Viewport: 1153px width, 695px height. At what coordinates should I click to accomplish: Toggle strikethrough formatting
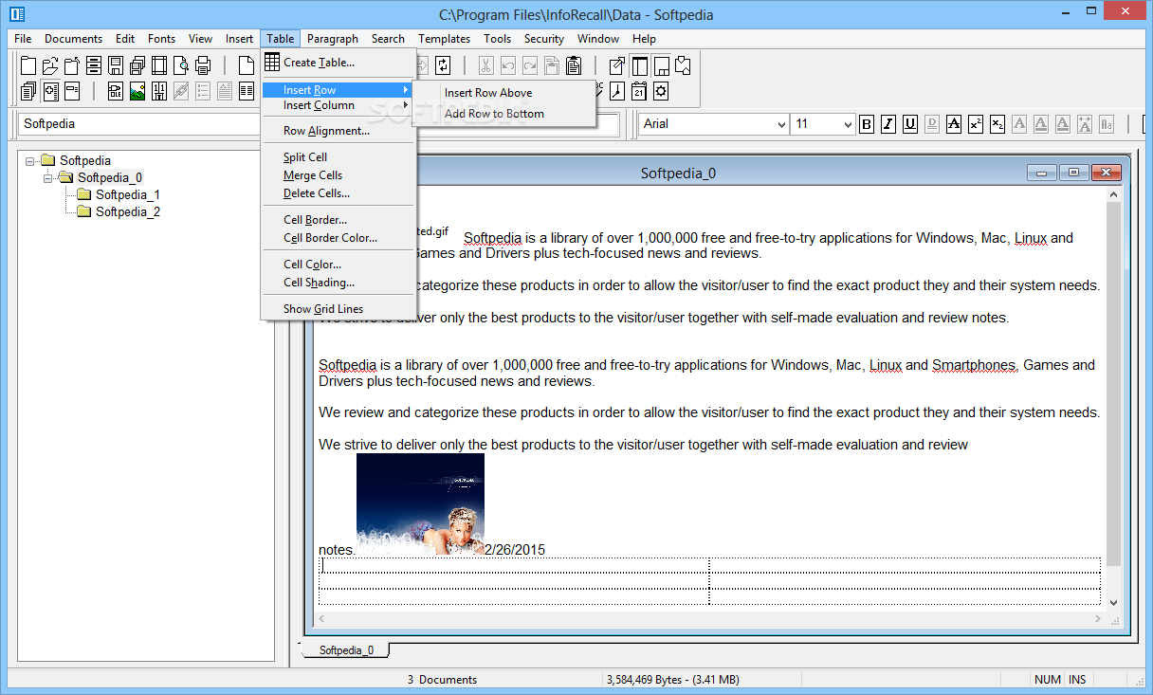[x=954, y=124]
